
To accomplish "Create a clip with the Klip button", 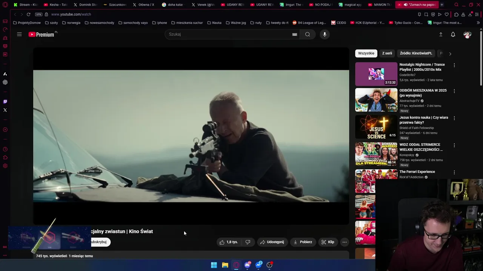I will (328, 242).
